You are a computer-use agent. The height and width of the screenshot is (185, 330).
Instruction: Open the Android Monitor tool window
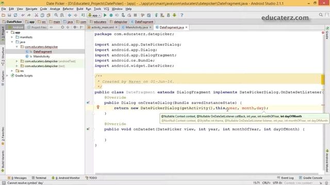(66, 178)
